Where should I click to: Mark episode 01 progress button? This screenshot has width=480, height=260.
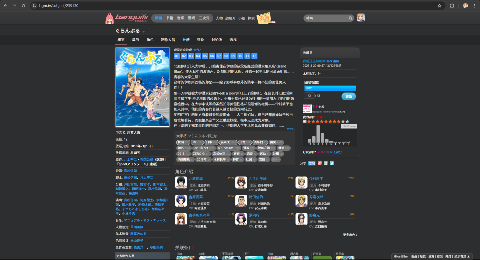177,56
